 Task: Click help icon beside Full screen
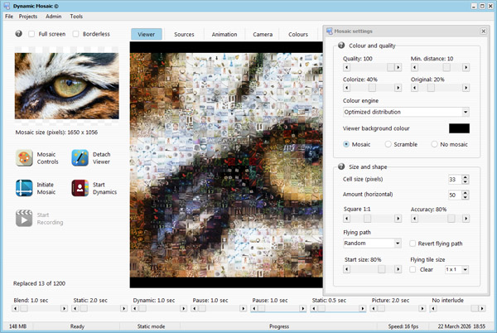point(19,34)
